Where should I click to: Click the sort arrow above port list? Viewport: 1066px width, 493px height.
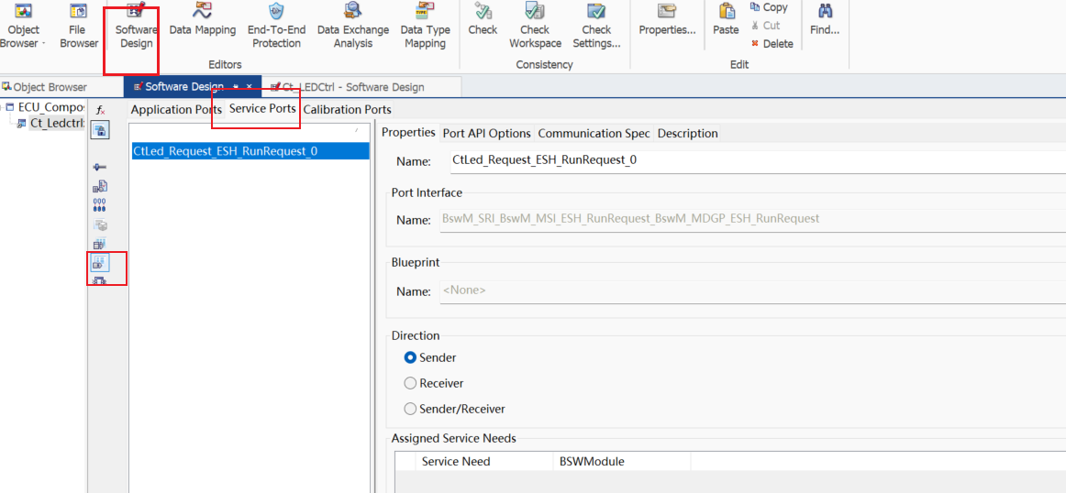click(357, 128)
